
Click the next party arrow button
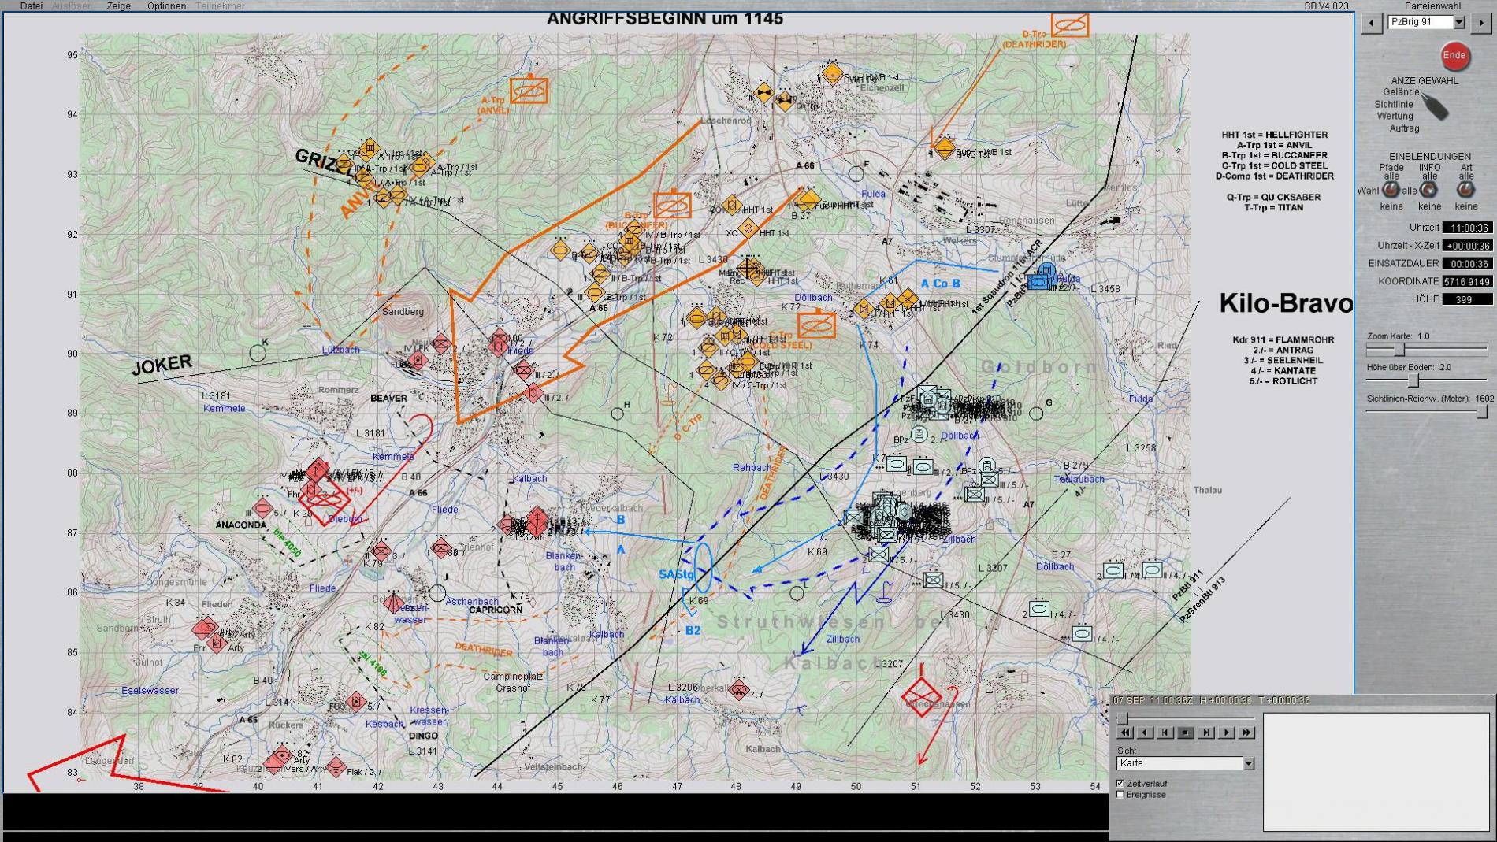coord(1481,23)
